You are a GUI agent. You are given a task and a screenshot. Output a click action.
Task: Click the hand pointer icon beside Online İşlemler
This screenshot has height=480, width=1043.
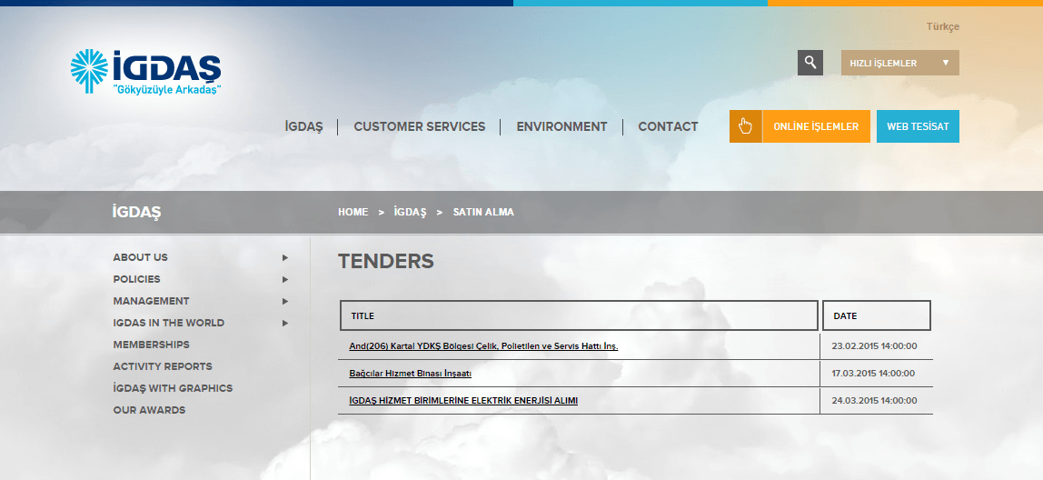746,126
